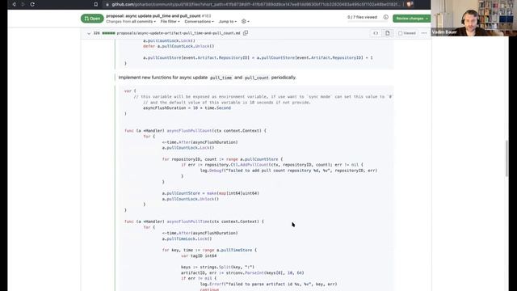Click the asyncFlushPullCount function signature line
Image resolution: width=517 pixels, height=291 pixels.
click(x=195, y=131)
